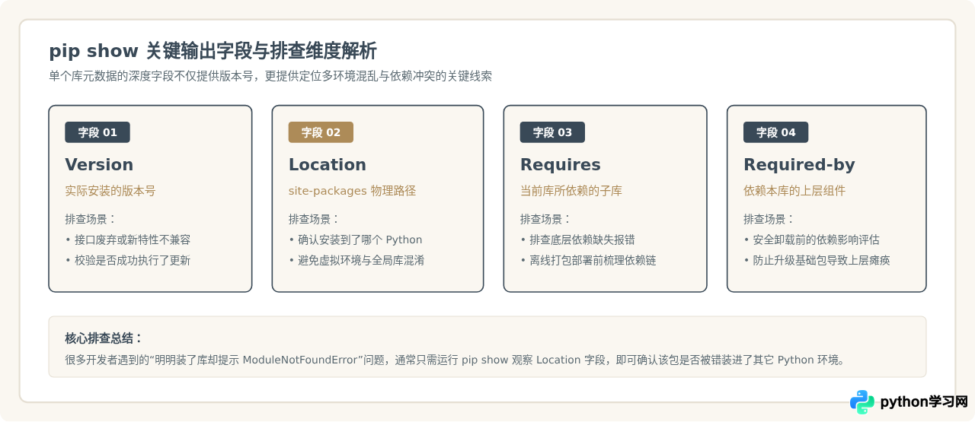Click the title pip show 关键输出字段与排查维度解析

(213, 51)
